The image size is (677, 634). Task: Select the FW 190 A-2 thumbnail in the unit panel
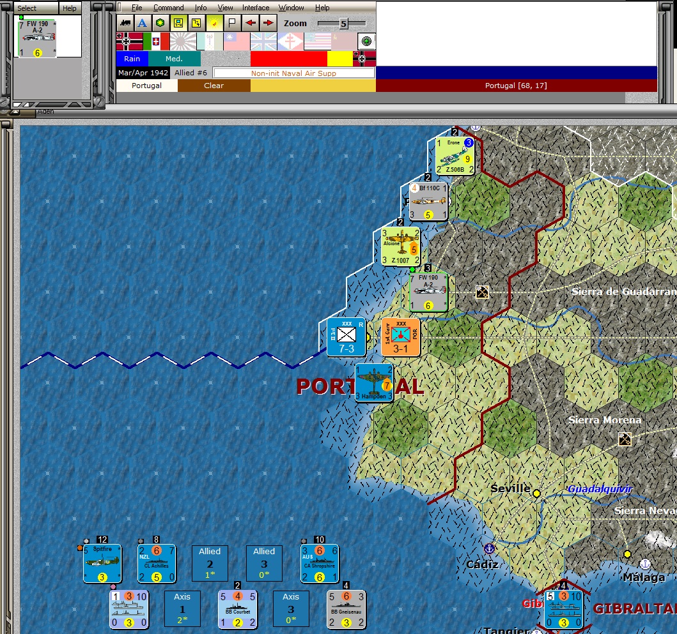click(38, 38)
